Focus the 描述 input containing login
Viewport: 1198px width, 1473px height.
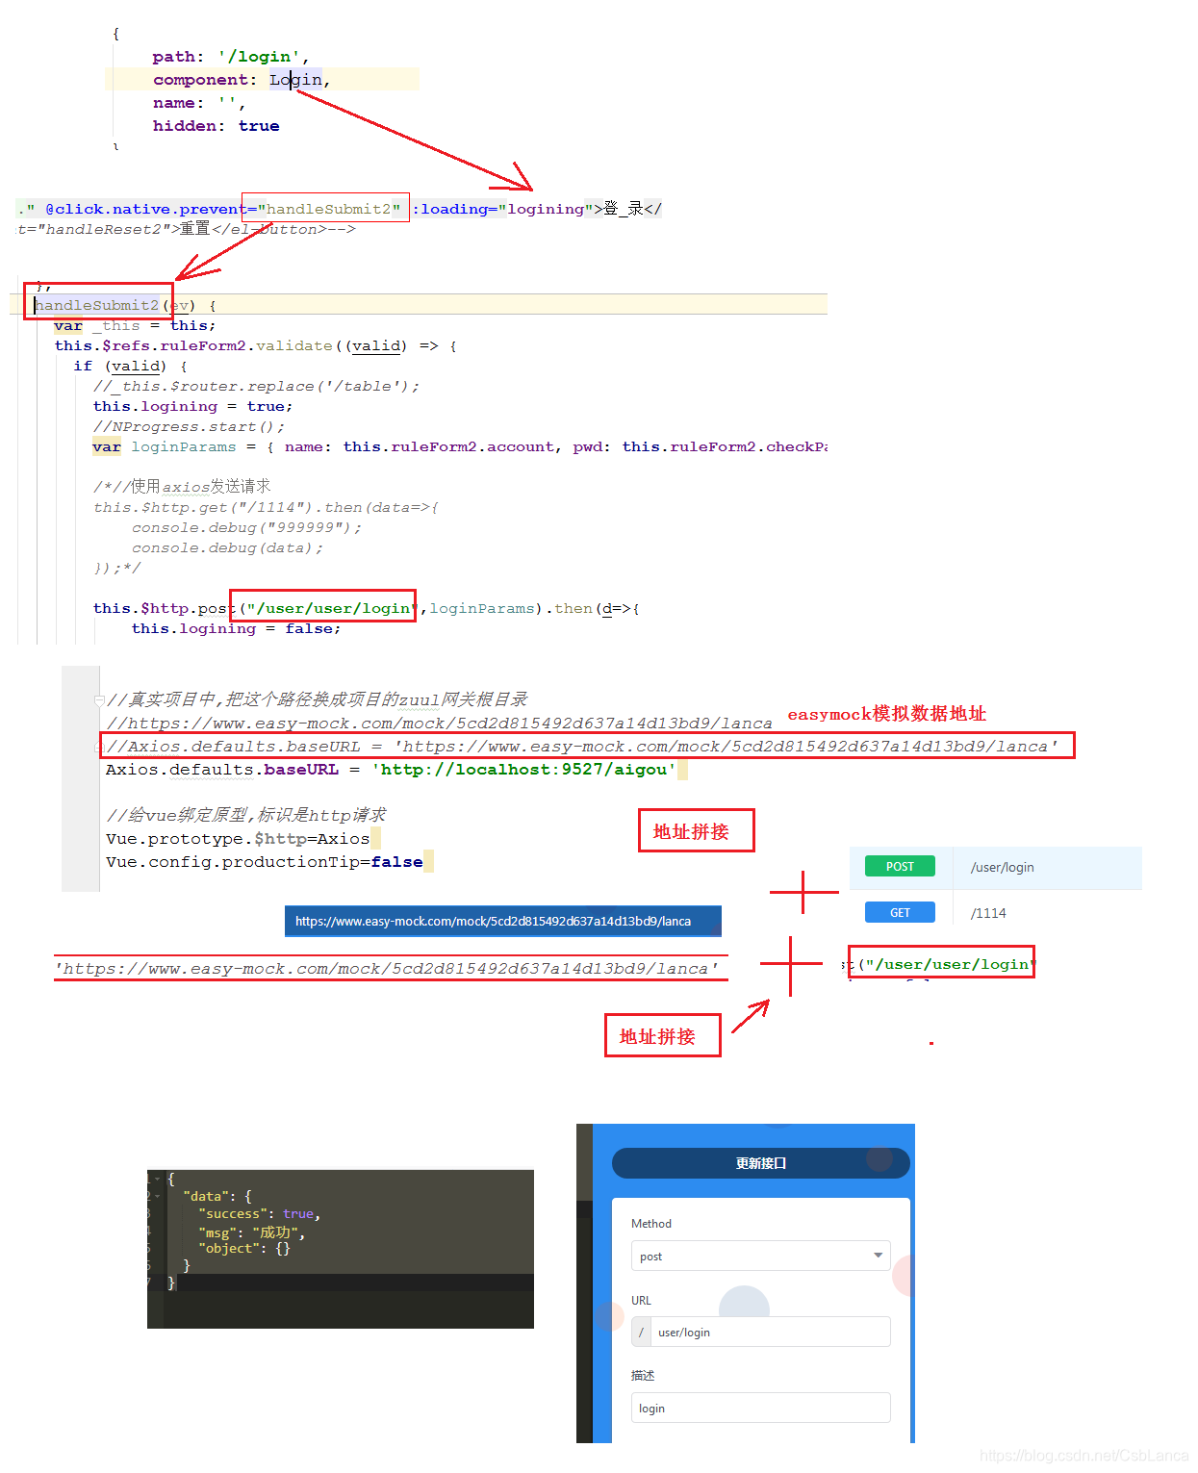pyautogui.click(x=760, y=1408)
